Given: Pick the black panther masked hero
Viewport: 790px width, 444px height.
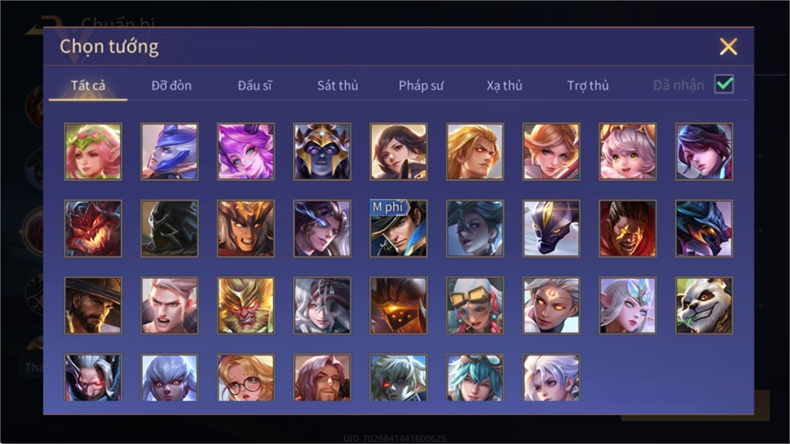Looking at the screenshot, I should coord(551,228).
